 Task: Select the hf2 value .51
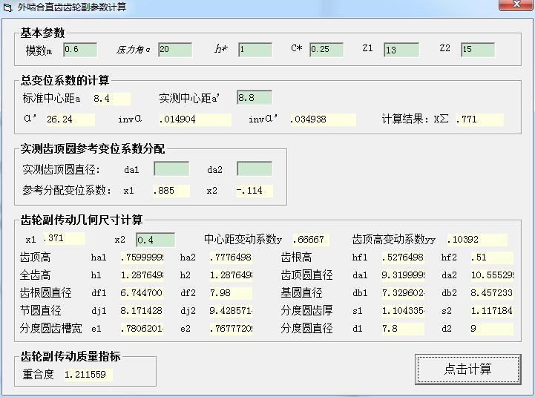pos(492,257)
